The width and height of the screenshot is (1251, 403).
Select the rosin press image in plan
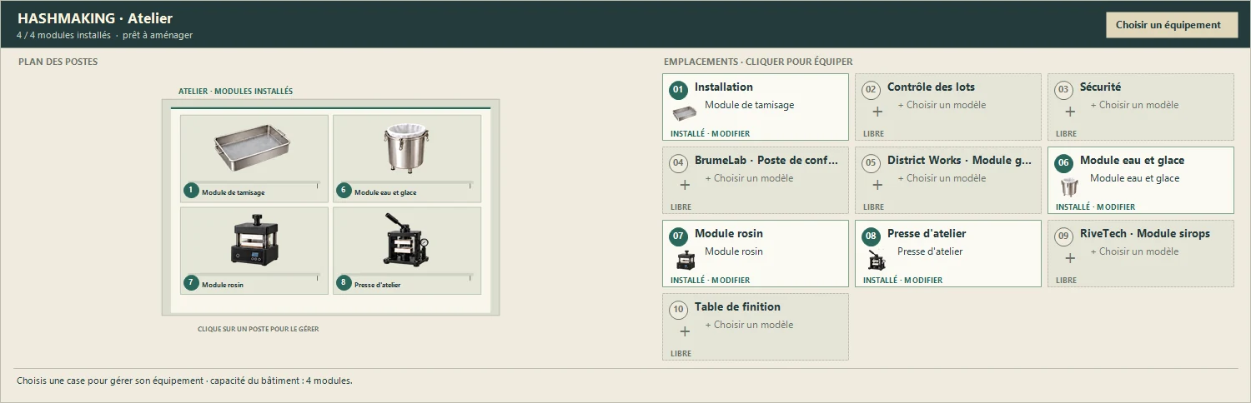254,239
